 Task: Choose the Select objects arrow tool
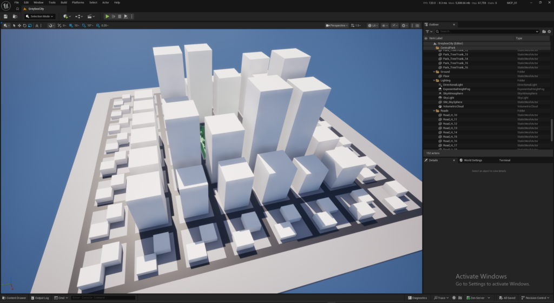point(14,25)
